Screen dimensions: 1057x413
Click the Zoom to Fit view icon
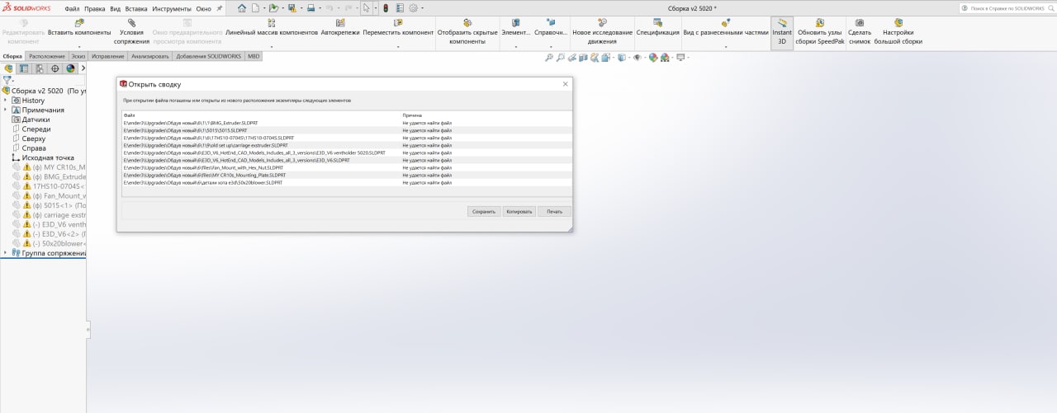pyautogui.click(x=549, y=58)
